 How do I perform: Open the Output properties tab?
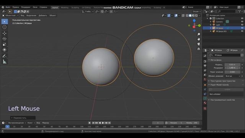click(205, 66)
